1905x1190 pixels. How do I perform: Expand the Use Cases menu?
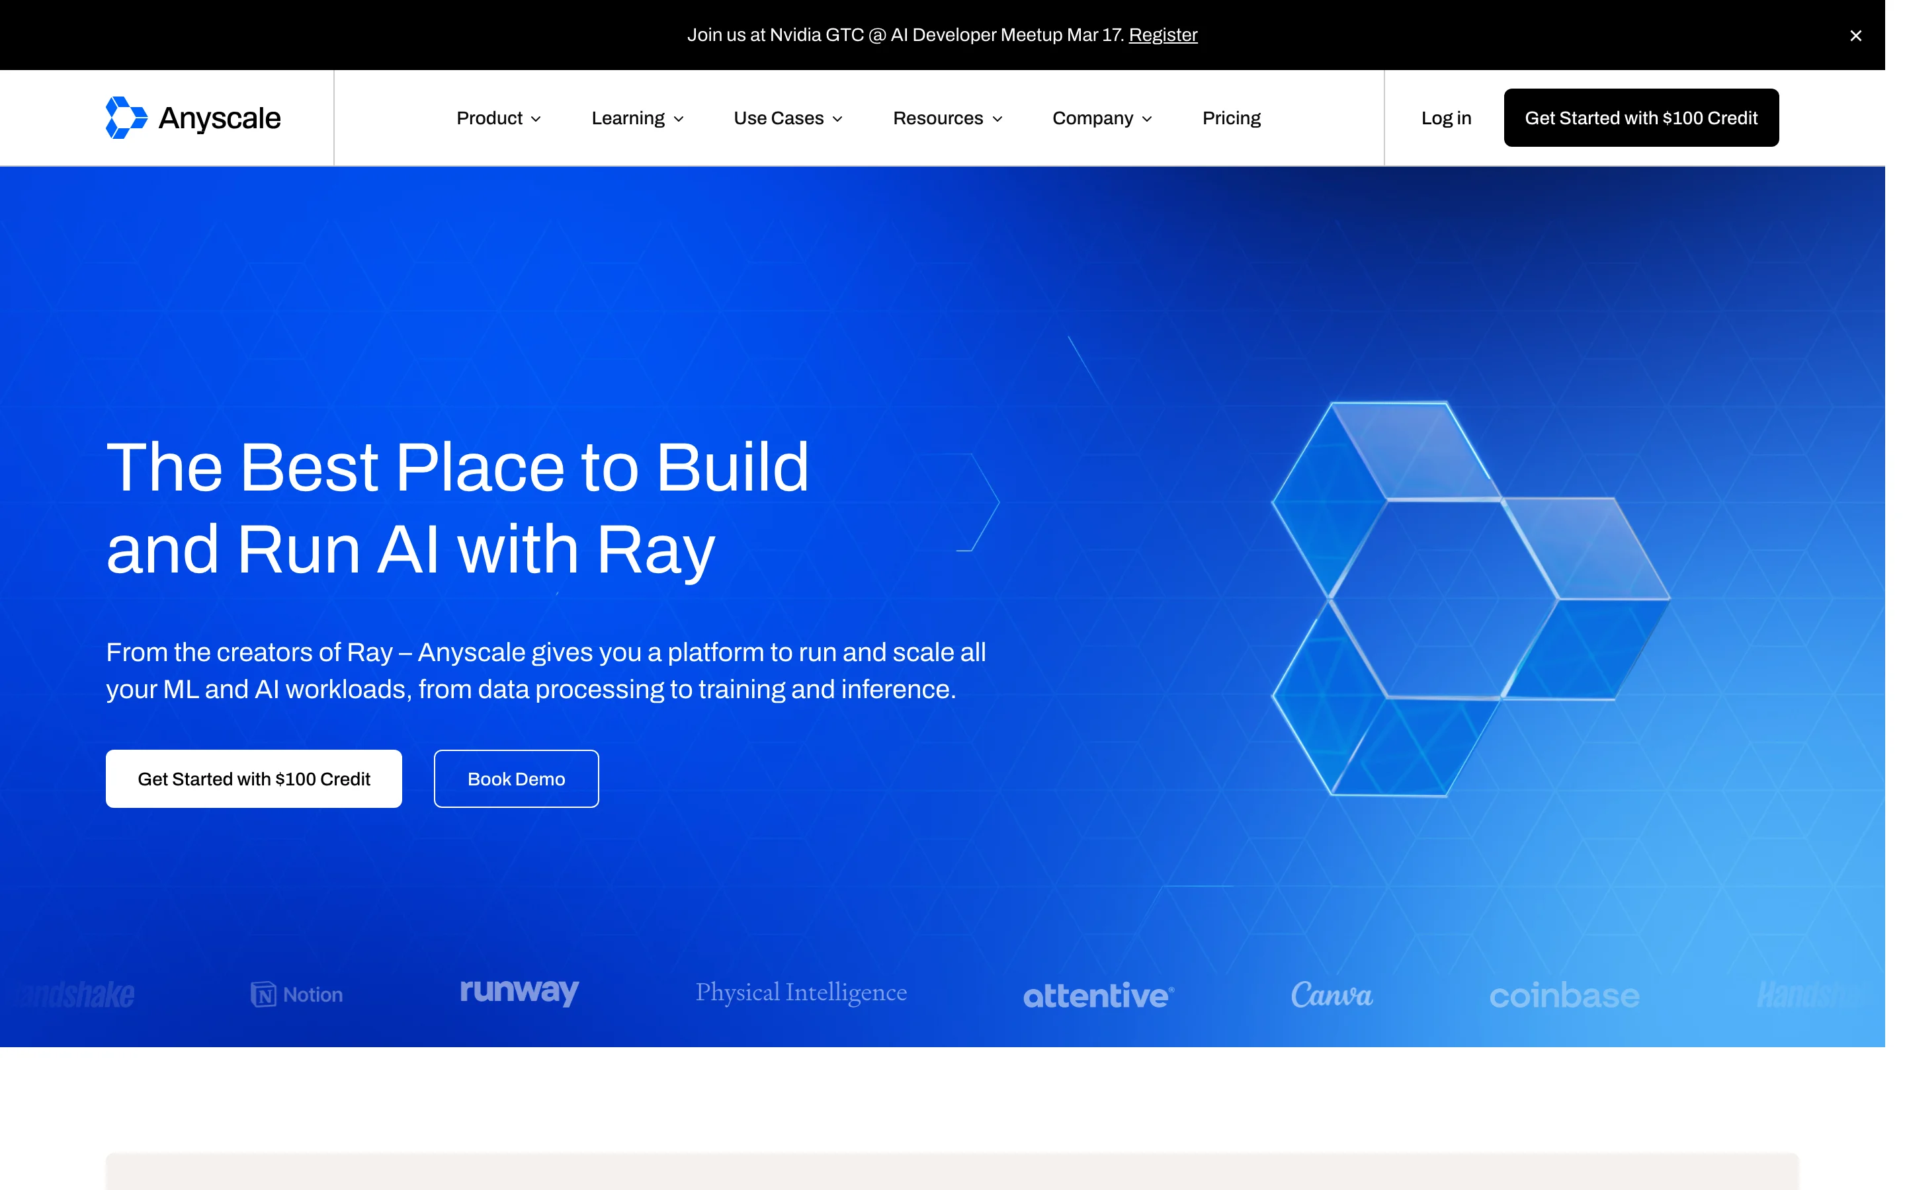[x=787, y=117]
